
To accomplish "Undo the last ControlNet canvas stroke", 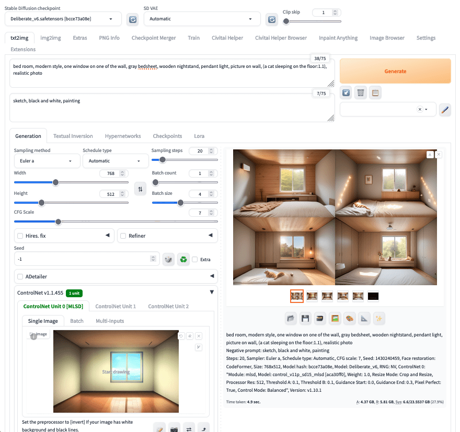I will tap(181, 336).
